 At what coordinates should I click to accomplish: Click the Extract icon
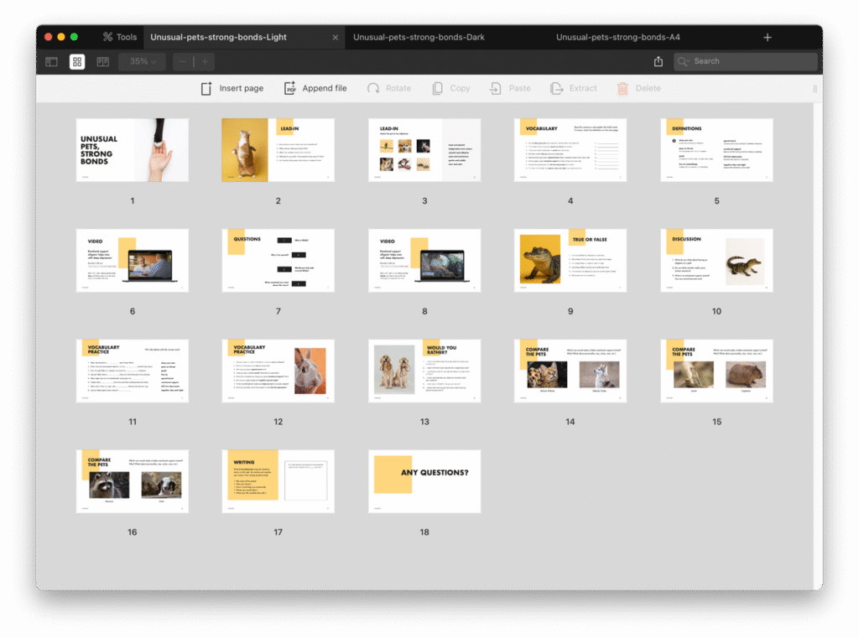click(x=556, y=88)
